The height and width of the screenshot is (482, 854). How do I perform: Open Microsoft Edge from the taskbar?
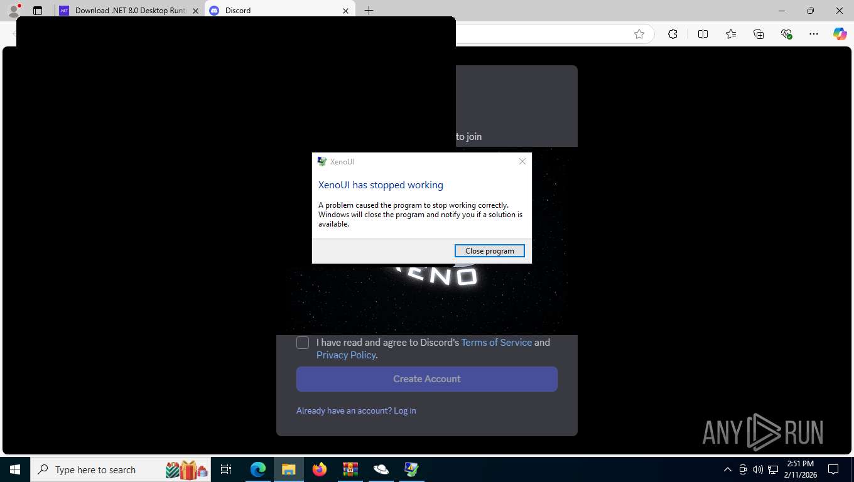[x=258, y=469]
